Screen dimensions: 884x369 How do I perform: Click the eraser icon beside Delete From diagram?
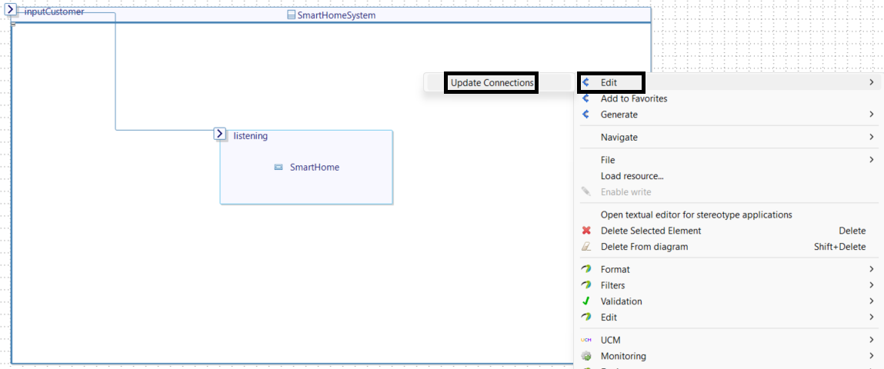coord(586,247)
